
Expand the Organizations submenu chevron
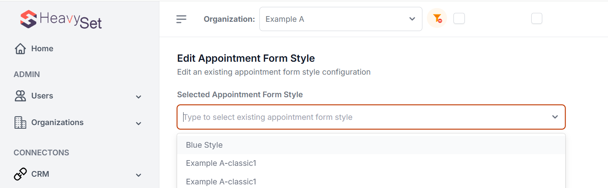(x=138, y=123)
